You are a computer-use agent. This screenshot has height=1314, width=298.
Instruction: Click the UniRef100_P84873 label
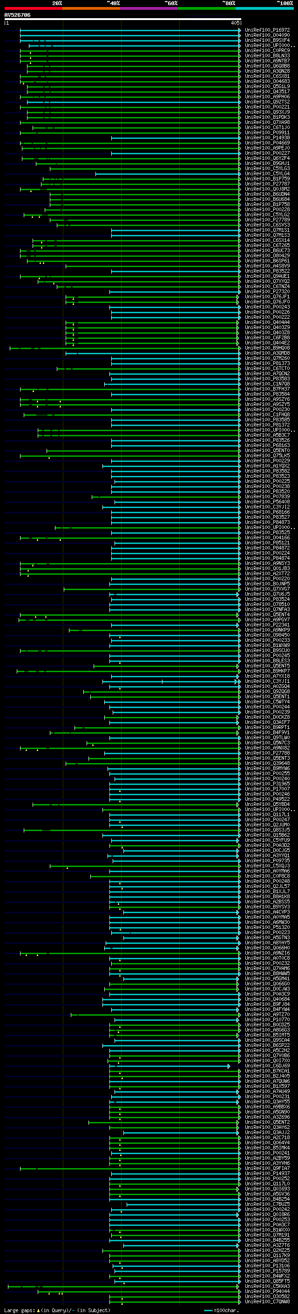pos(267,523)
